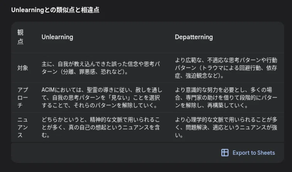Click the アプローチ row label

23,97
